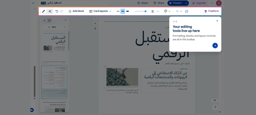This screenshot has width=256, height=115.
Task: Click the image caption drag handle
Action: [x=105, y=88]
